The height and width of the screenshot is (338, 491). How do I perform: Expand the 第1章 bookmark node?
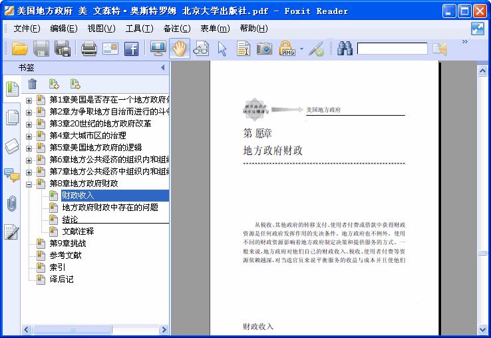[x=29, y=100]
